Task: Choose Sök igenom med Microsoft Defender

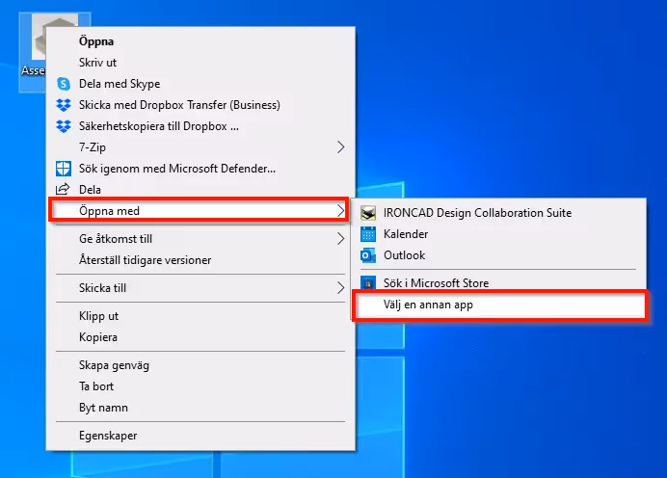Action: coord(200,169)
